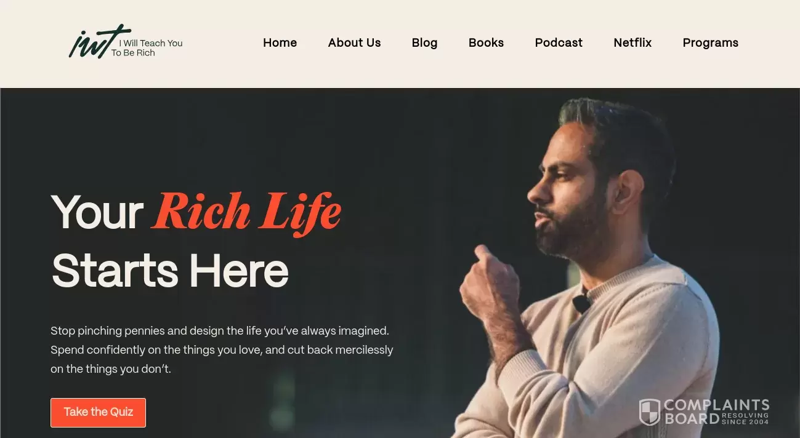800x438 pixels.
Task: Open the Netflix nav link
Action: [632, 42]
